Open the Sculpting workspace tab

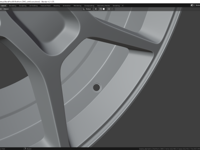22,6
